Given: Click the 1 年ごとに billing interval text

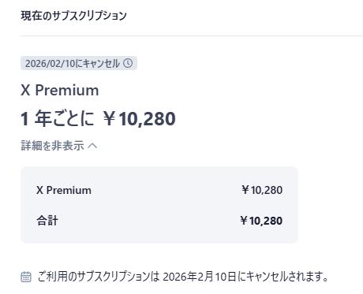Looking at the screenshot, I should coord(58,118).
